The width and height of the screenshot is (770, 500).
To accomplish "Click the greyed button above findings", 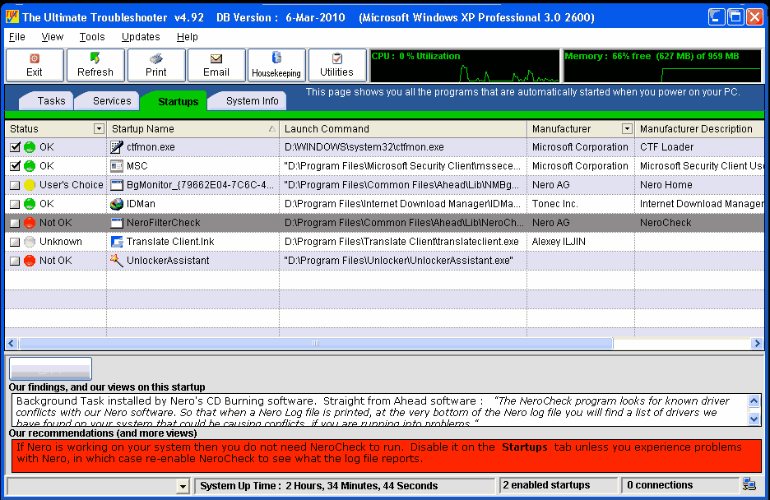I will click(x=50, y=368).
